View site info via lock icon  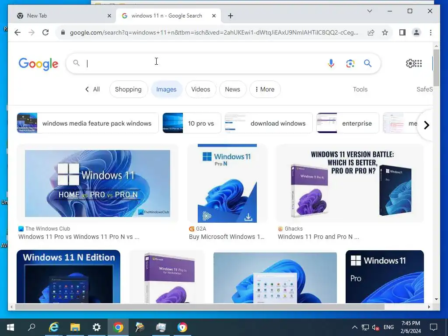(63, 32)
